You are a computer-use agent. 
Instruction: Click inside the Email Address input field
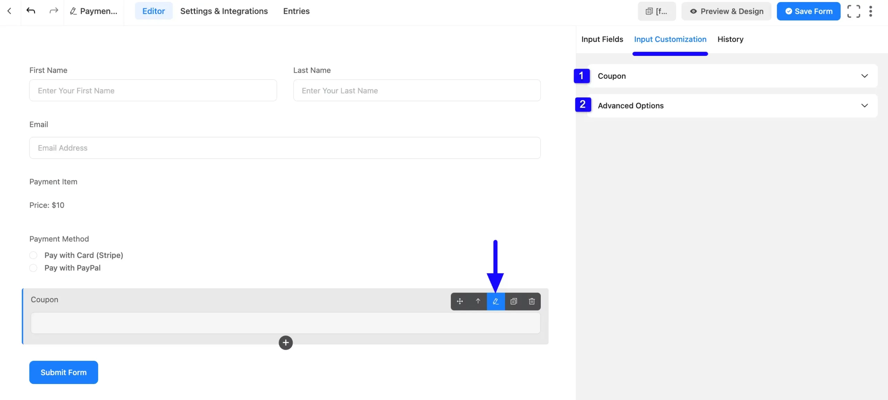[285, 148]
